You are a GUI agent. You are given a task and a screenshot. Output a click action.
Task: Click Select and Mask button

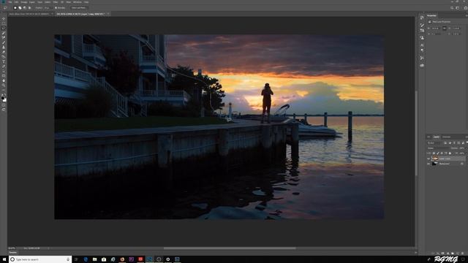pyautogui.click(x=79, y=8)
